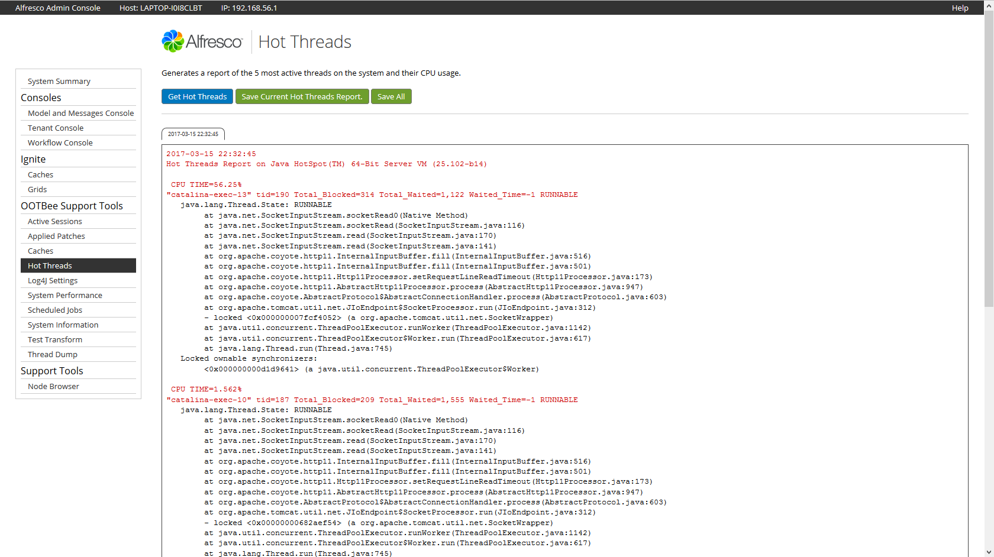994x557 pixels.
Task: Click the Host: LAPTOP-I0I8CLBT text
Action: [x=161, y=8]
